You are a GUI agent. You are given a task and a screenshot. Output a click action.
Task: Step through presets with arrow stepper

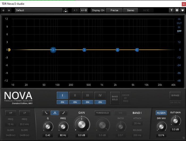[66, 10]
